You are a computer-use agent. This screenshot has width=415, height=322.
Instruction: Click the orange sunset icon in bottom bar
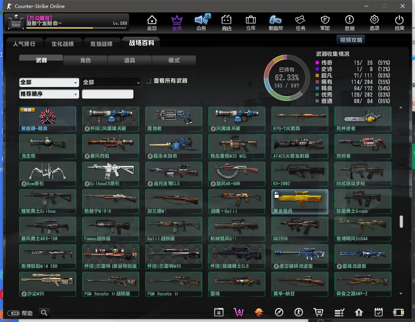coord(259,312)
